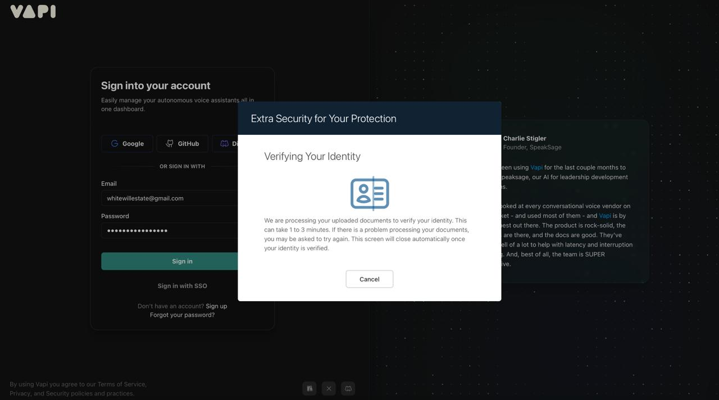Click the GitHub cat icon
Image resolution: width=719 pixels, height=400 pixels.
click(170, 144)
